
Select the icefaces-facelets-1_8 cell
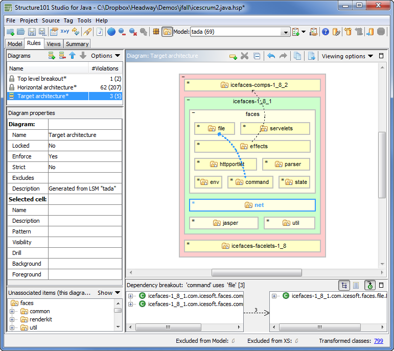click(x=252, y=246)
